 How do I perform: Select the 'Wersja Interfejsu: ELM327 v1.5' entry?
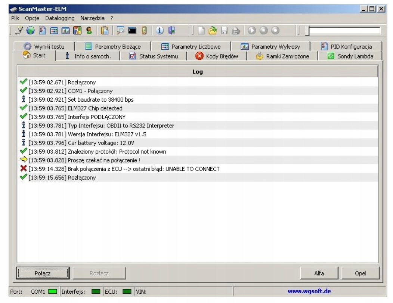tap(198, 134)
